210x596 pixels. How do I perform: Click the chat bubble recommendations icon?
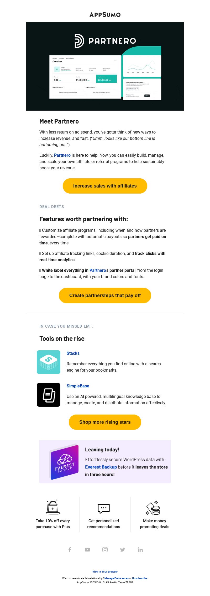[x=104, y=509]
